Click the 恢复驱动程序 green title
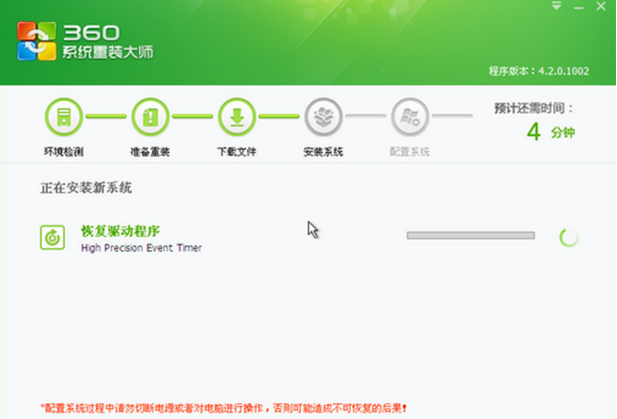Viewport: 617px width, 419px height. click(120, 230)
